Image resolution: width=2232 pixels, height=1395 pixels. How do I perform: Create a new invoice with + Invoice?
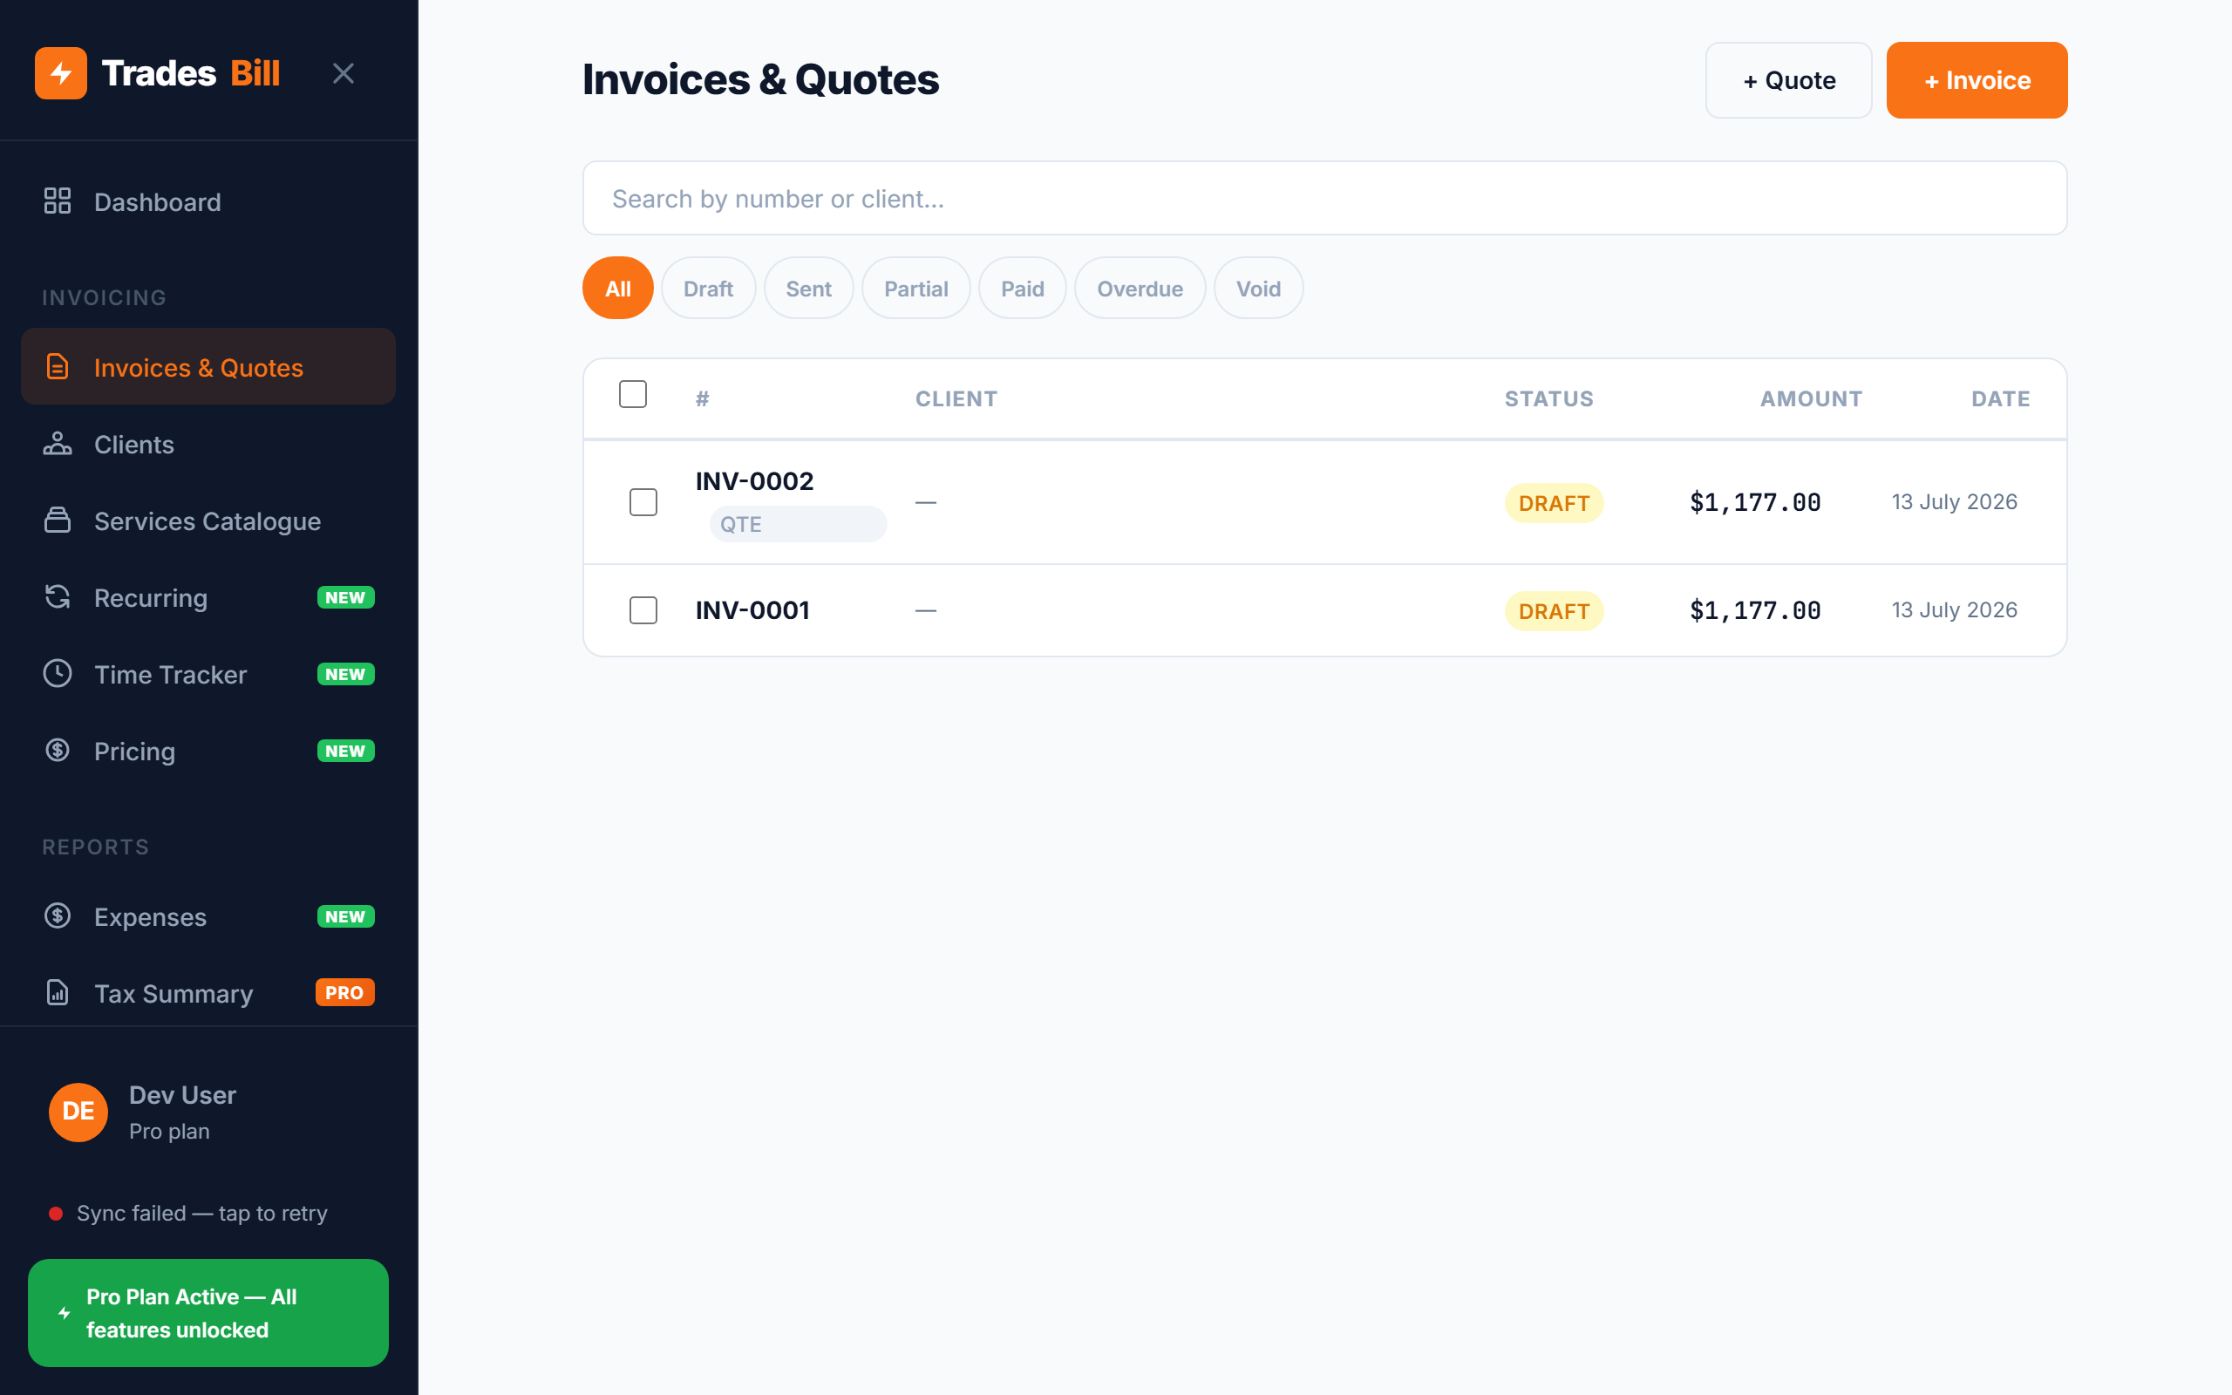1977,80
